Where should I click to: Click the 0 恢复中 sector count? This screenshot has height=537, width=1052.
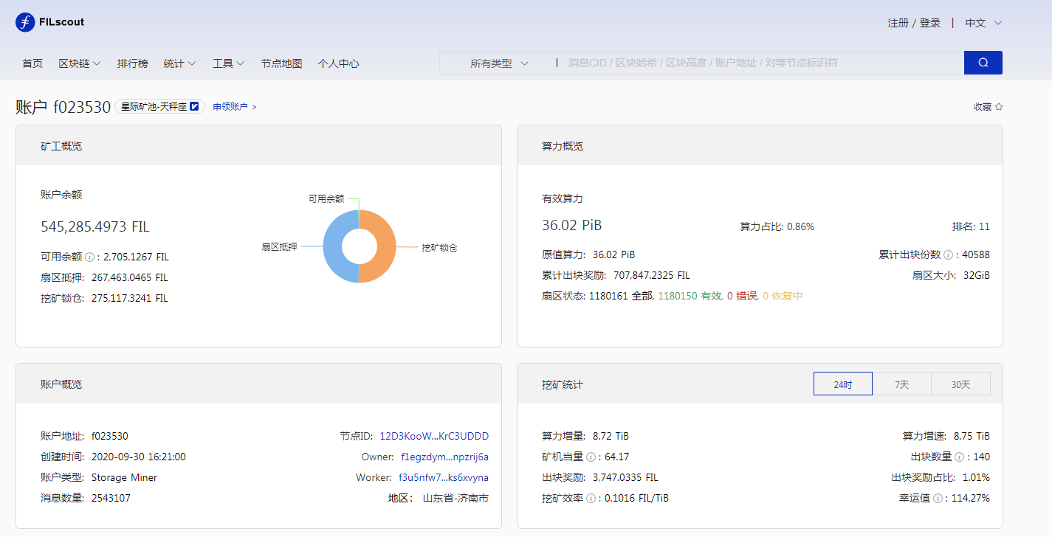pyautogui.click(x=783, y=297)
